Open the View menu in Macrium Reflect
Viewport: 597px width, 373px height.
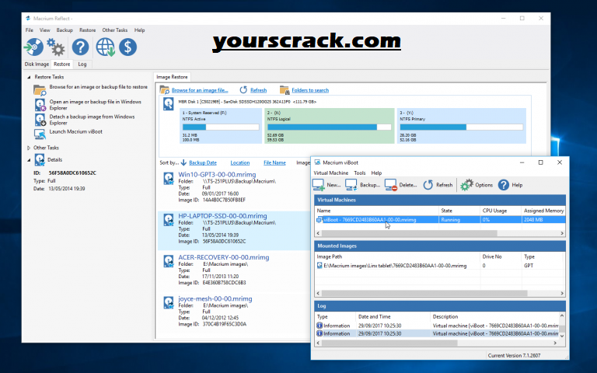click(x=45, y=30)
